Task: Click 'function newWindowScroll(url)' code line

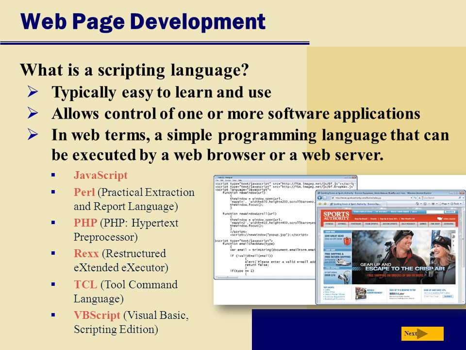Action: 250,214
